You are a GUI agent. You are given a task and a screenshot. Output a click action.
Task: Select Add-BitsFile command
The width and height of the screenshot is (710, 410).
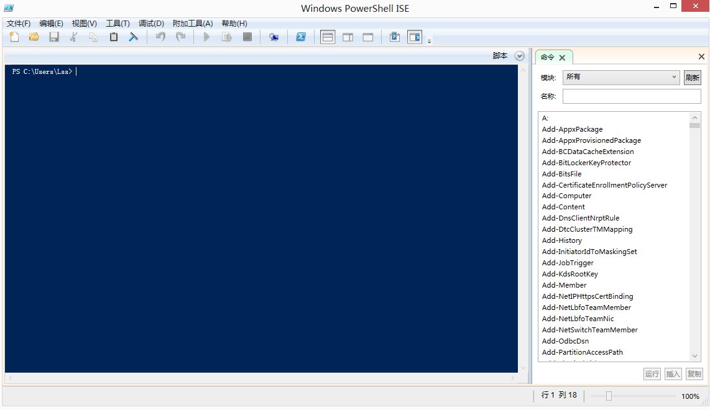pyautogui.click(x=561, y=174)
